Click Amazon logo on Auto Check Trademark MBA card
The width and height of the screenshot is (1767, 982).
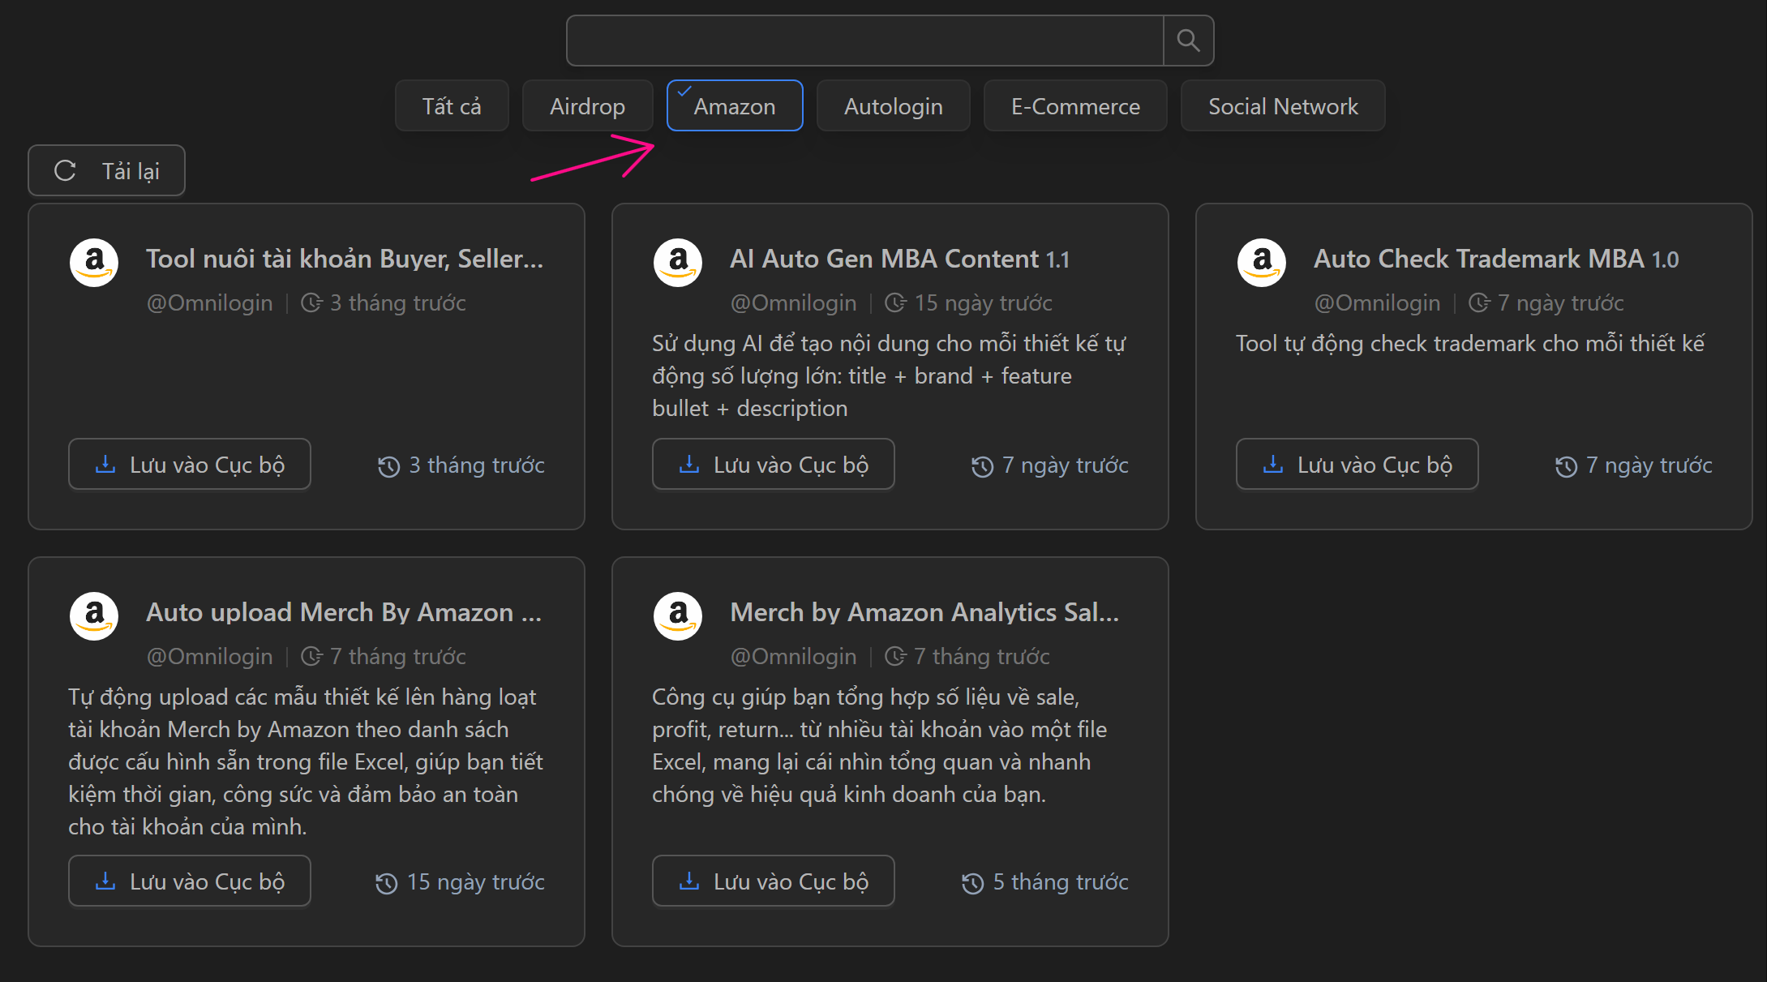tap(1262, 262)
